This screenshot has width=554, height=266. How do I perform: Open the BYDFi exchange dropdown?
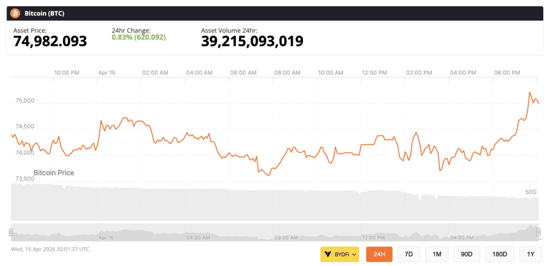click(x=340, y=254)
